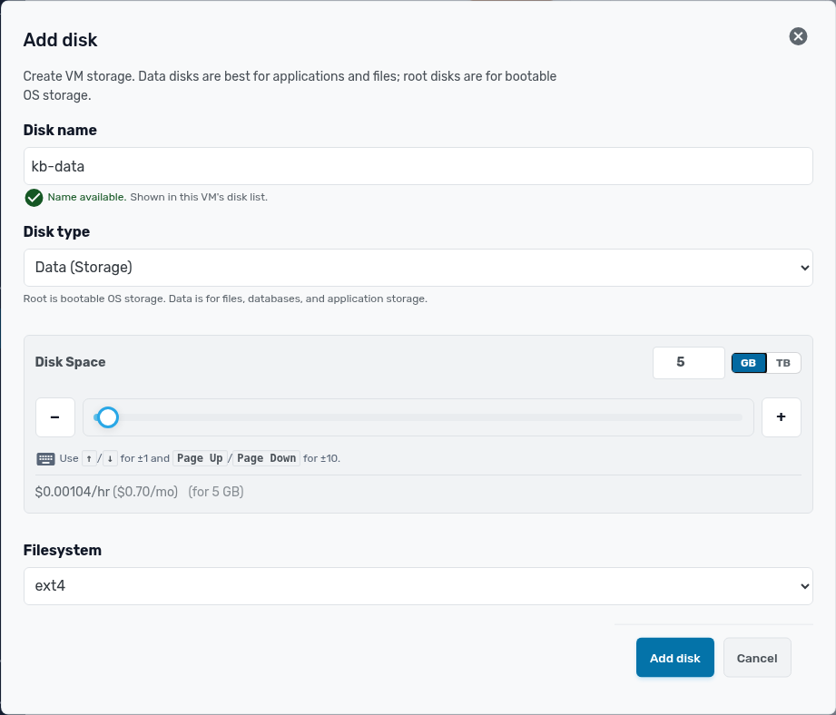Click the Disk name input field
The height and width of the screenshot is (715, 836).
click(418, 166)
